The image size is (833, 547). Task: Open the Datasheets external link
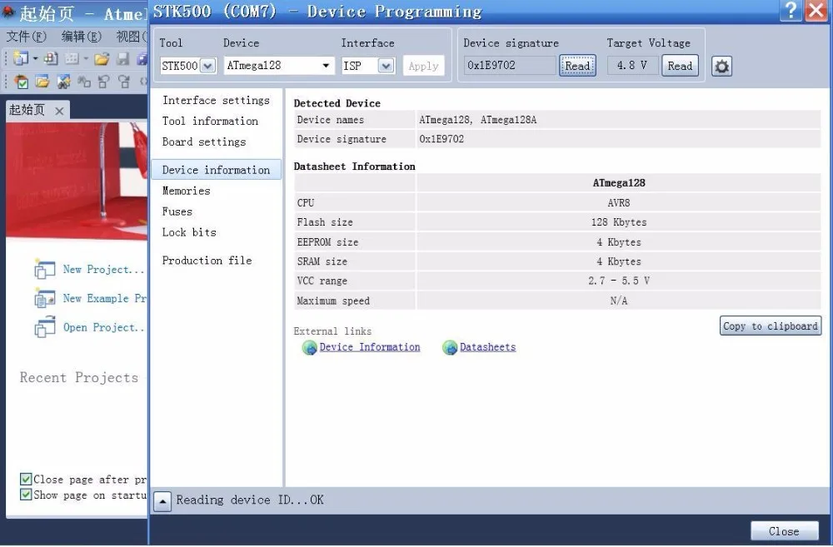click(x=487, y=347)
